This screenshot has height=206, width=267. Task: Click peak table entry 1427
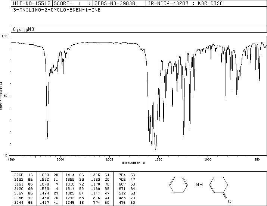(x=49, y=202)
